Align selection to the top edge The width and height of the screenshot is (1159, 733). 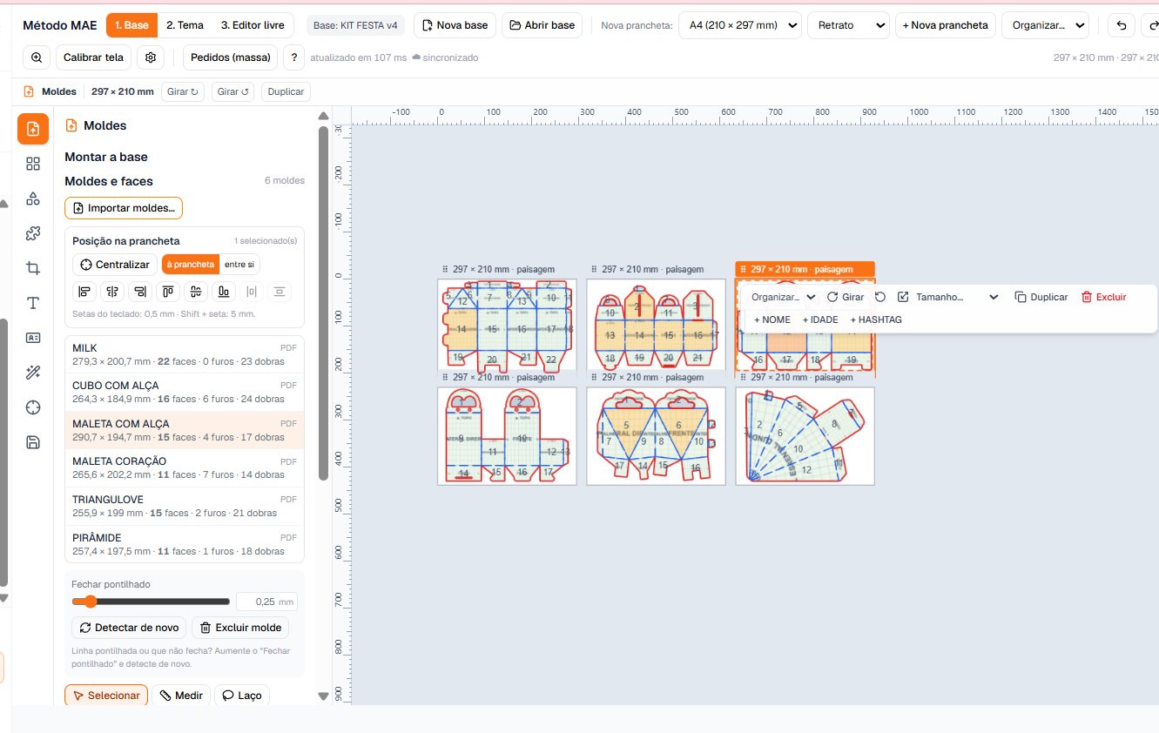(168, 292)
